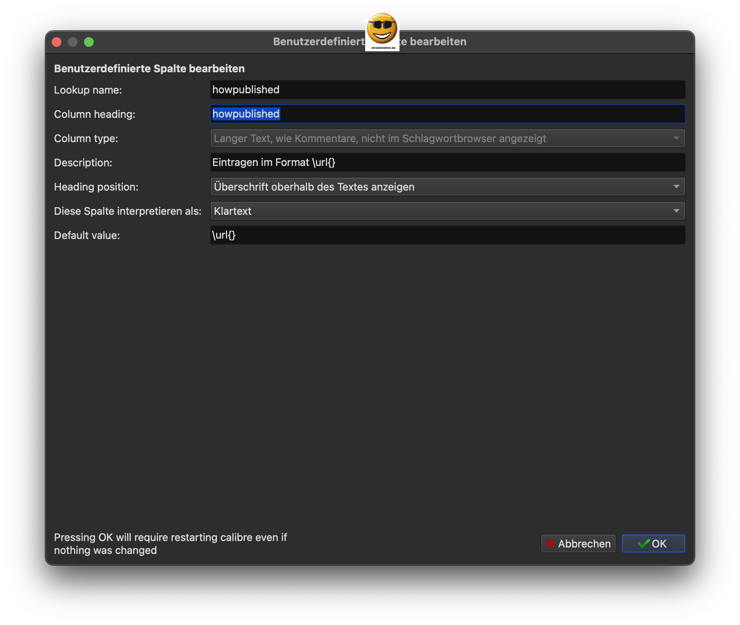Expand the Heading position dropdown
This screenshot has height=625, width=740.
pos(448,187)
